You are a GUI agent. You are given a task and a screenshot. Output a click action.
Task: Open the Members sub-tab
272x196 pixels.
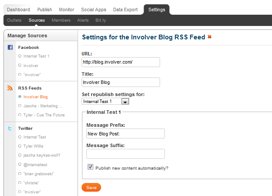click(61, 20)
